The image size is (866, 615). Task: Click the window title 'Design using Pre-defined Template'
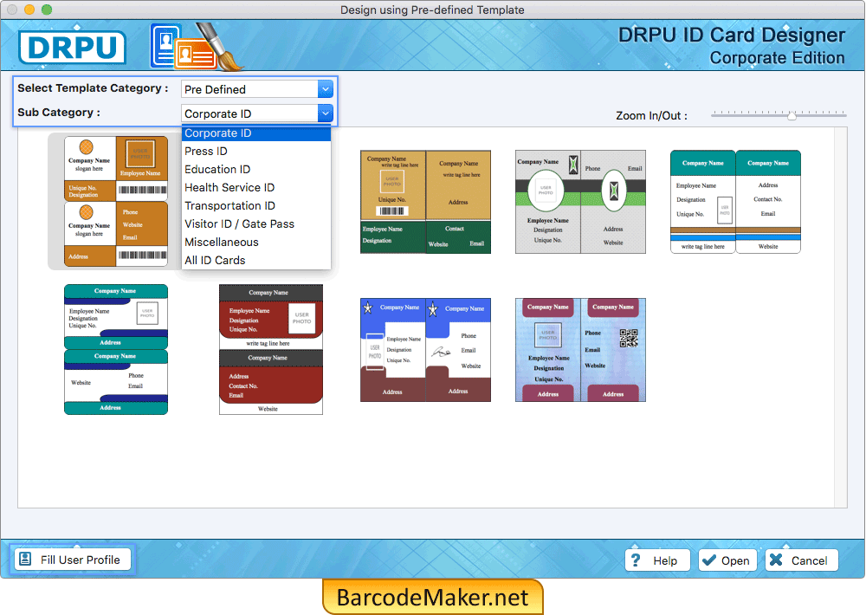tap(432, 10)
